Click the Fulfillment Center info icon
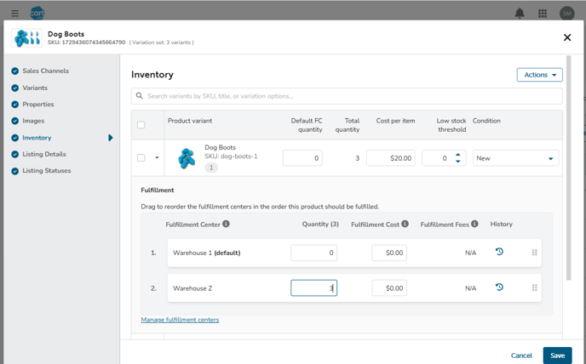The image size is (586, 364). coord(227,225)
